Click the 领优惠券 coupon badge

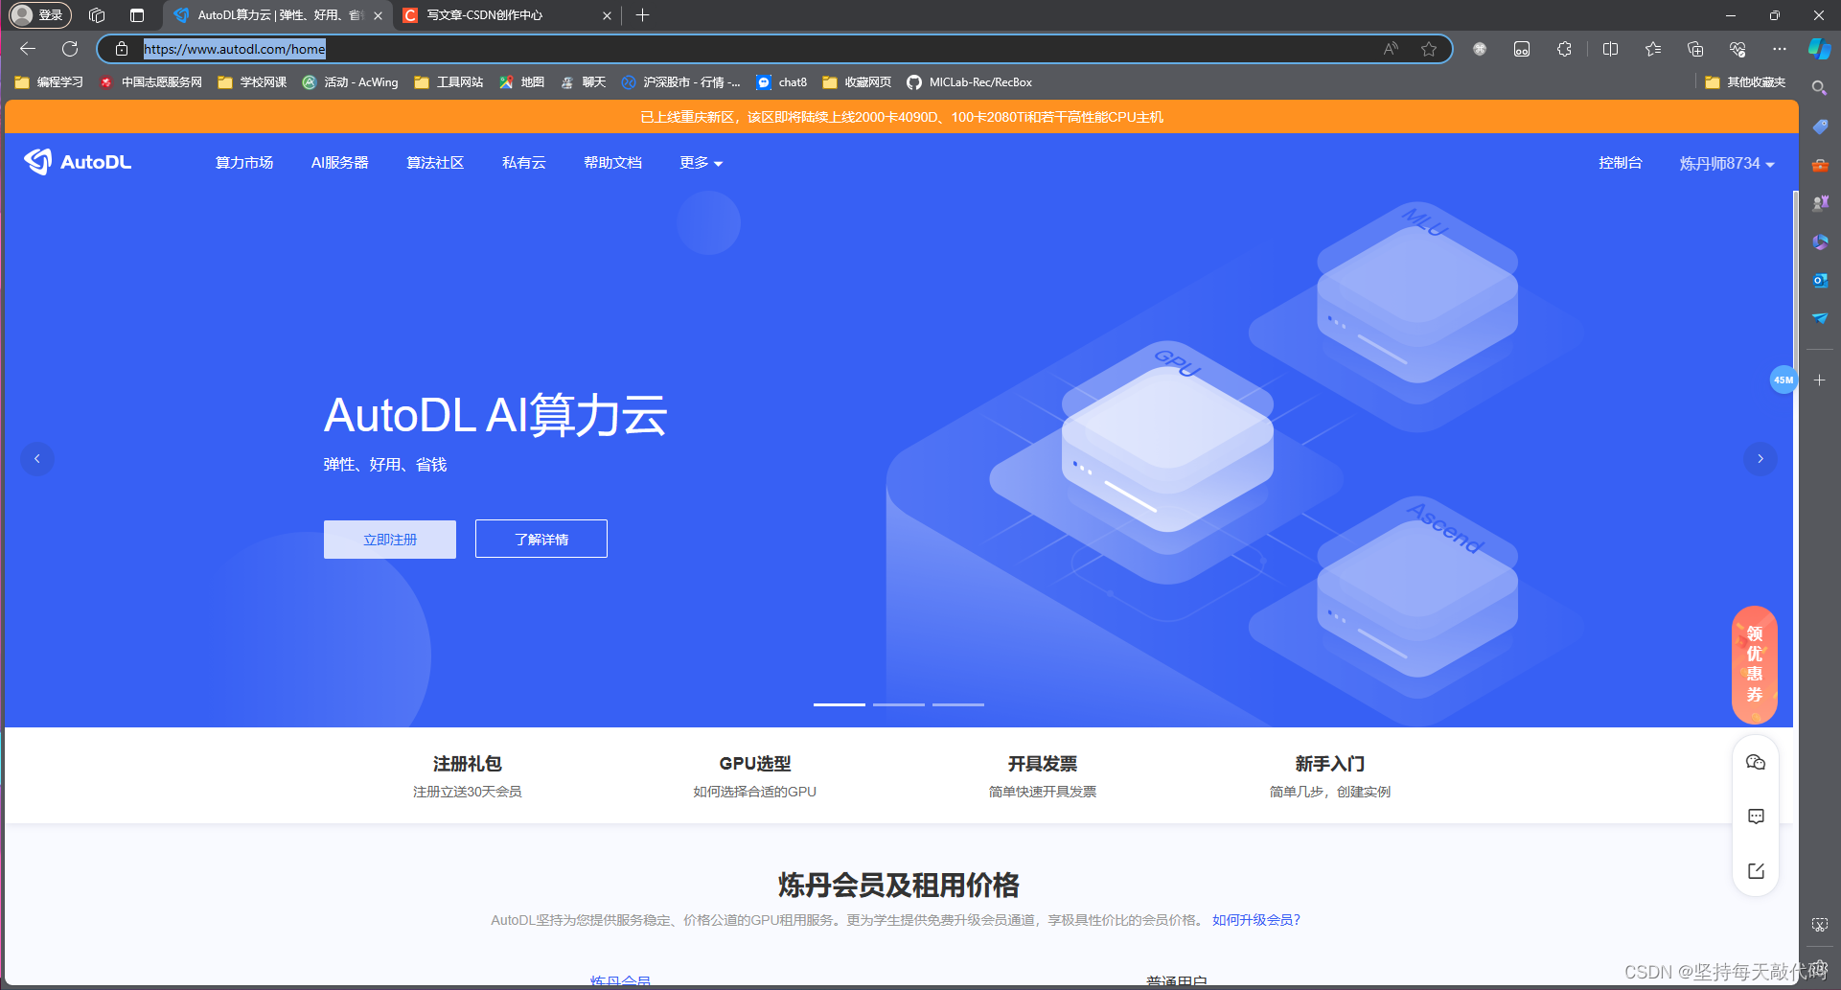point(1755,665)
